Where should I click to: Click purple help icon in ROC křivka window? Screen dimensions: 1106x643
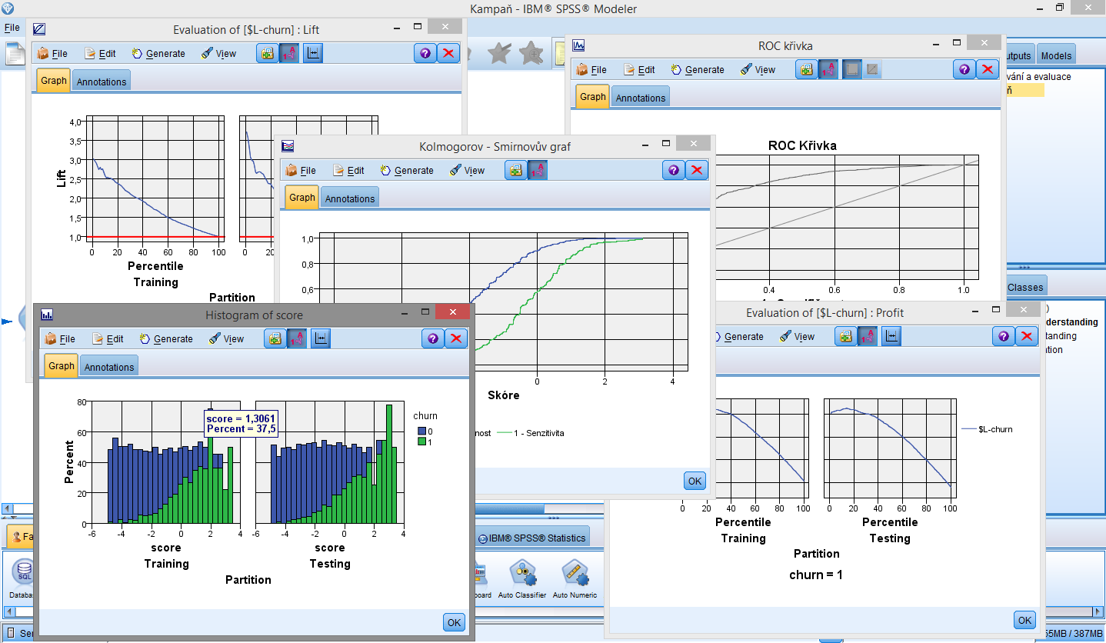(x=964, y=69)
